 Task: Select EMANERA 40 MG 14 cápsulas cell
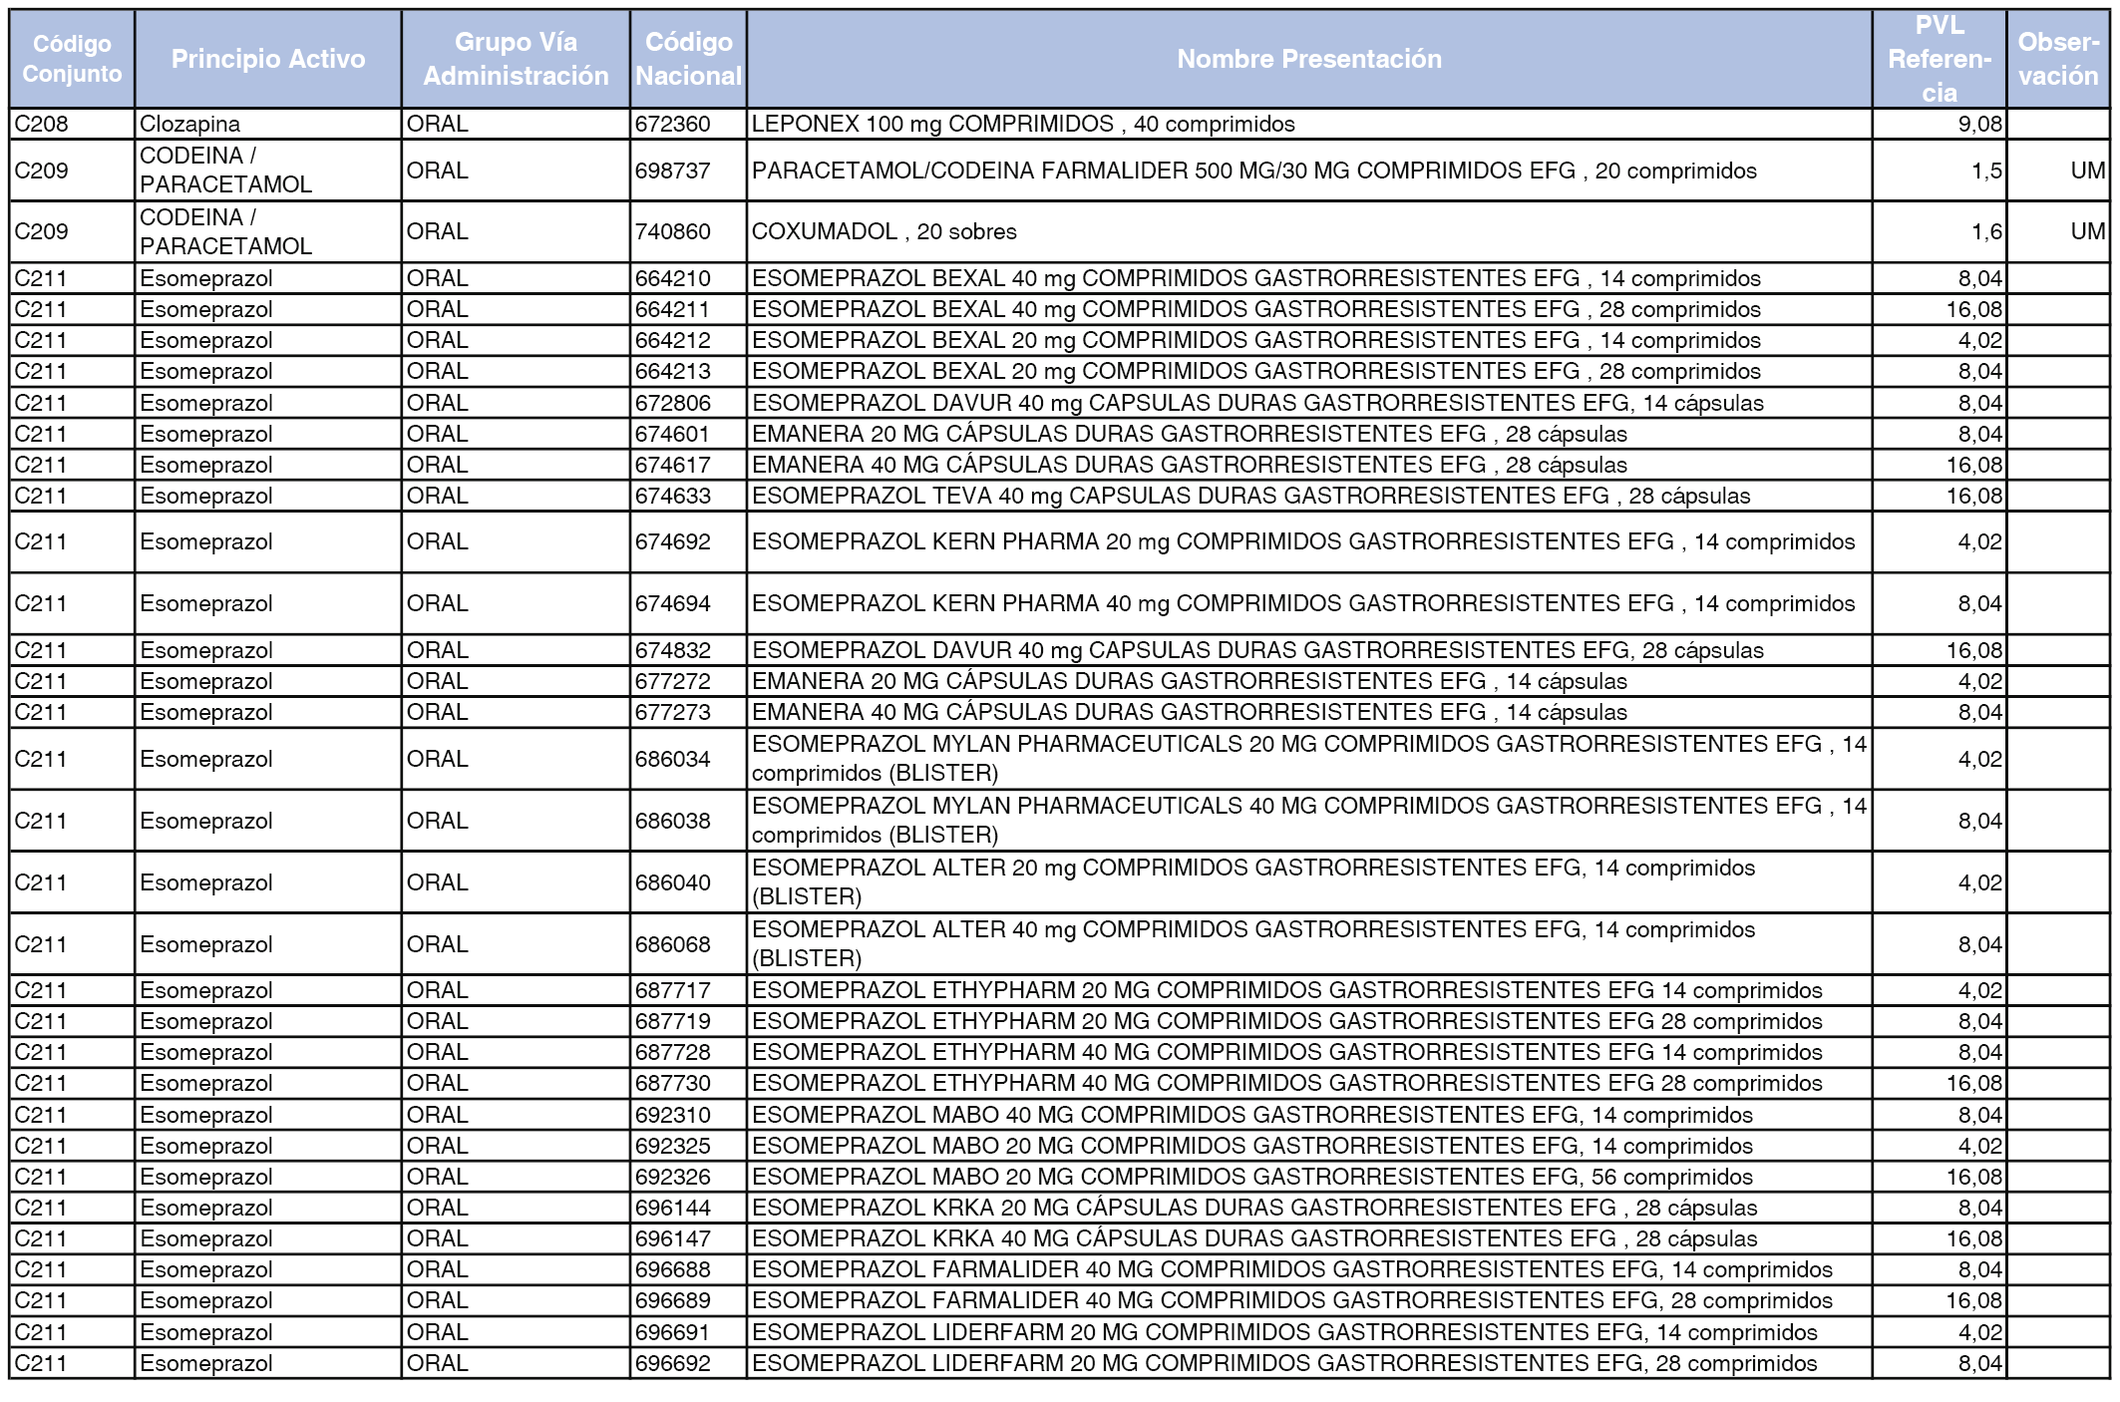click(x=1309, y=712)
